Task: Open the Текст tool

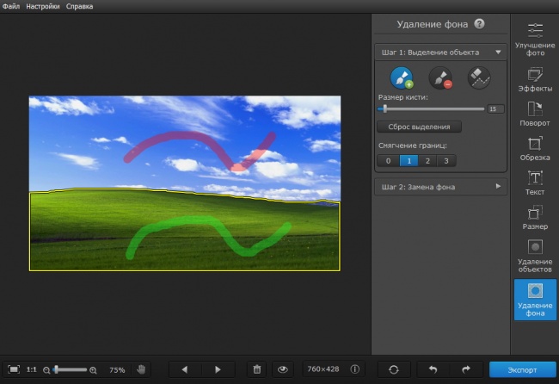Action: tap(535, 183)
